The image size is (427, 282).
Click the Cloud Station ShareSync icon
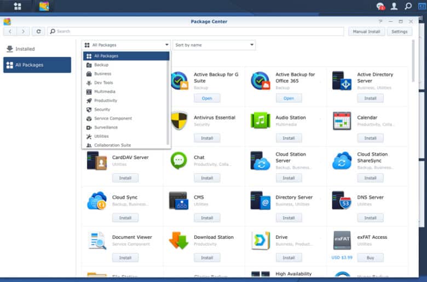point(342,161)
